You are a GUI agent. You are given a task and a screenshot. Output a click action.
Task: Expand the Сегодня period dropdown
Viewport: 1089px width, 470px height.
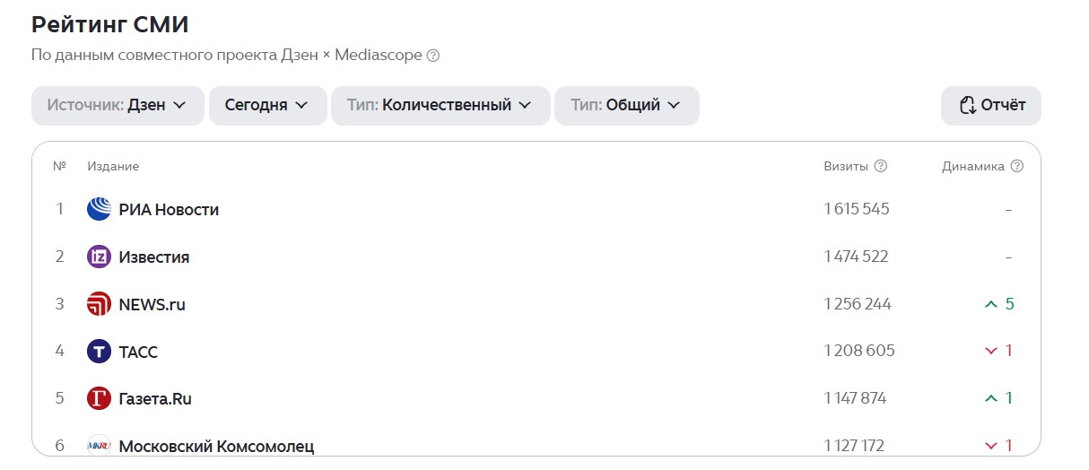coord(266,105)
